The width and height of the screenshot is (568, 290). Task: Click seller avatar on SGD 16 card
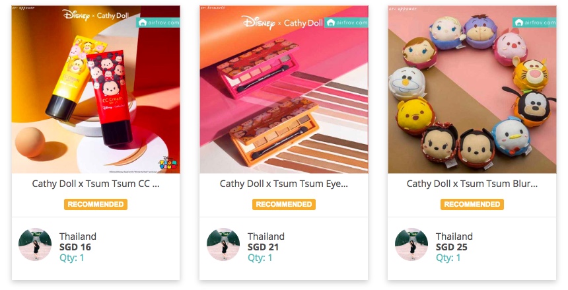[x=35, y=244]
